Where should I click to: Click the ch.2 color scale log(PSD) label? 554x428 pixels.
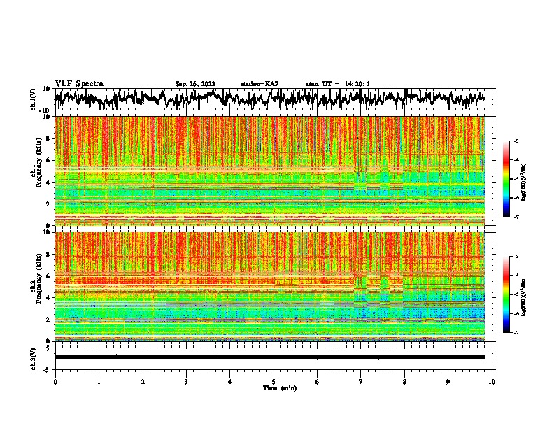[x=524, y=297]
